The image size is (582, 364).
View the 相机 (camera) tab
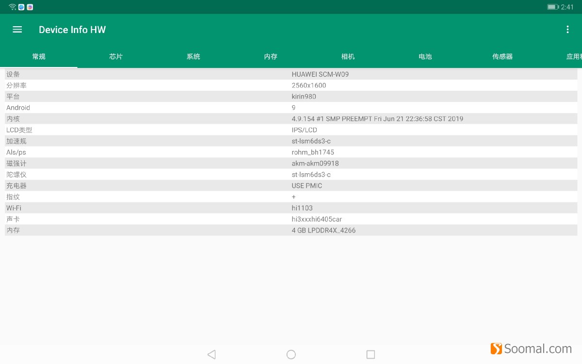[347, 56]
